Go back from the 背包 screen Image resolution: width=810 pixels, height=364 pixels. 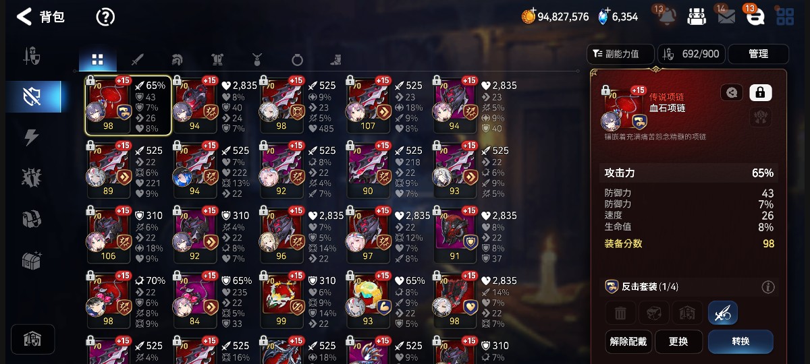coord(24,17)
